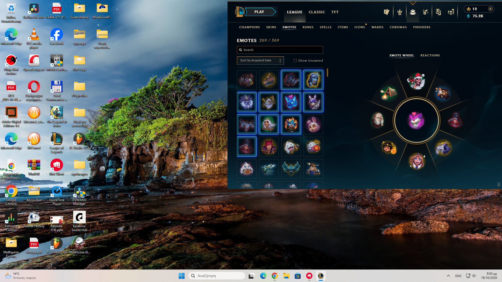Screen dimensions: 502x282
Task: Open the FINISHERS tab
Action: pyautogui.click(x=421, y=27)
